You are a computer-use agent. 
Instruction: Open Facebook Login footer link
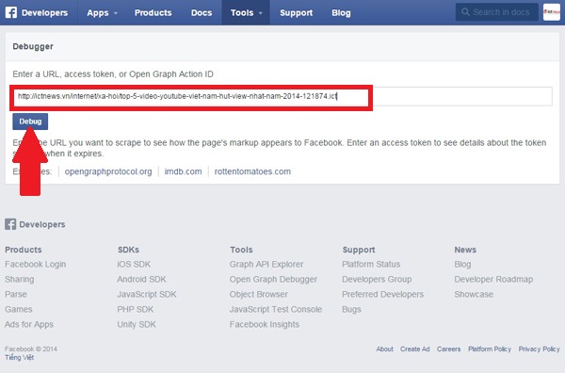[x=36, y=264]
